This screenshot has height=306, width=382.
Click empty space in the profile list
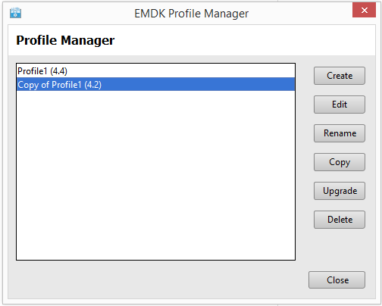[x=155, y=174]
